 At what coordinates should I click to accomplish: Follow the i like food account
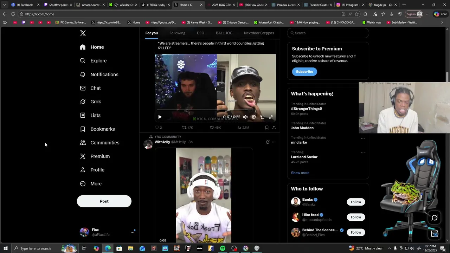click(356, 217)
